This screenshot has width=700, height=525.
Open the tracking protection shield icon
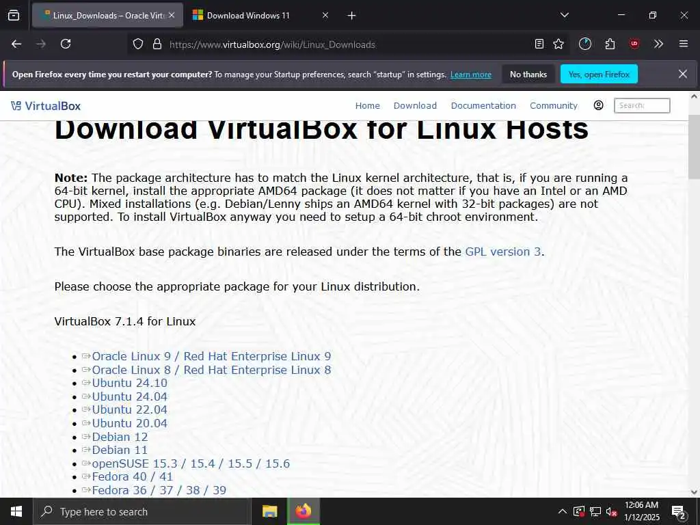(138, 44)
